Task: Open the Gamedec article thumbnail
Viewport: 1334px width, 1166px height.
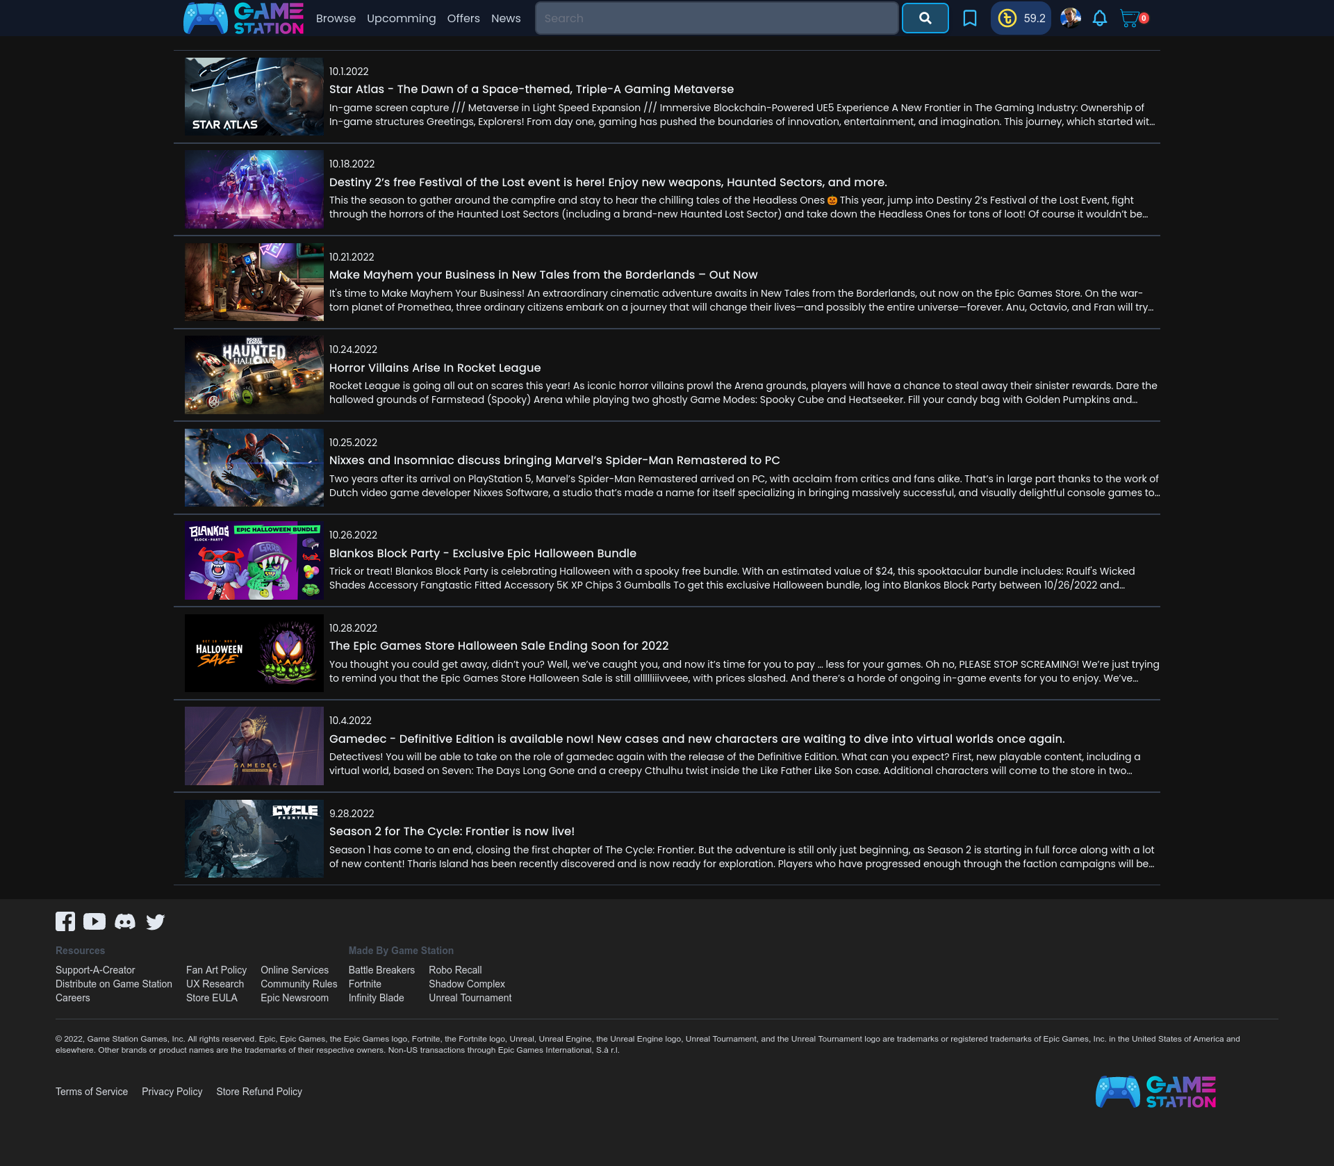Action: (254, 746)
